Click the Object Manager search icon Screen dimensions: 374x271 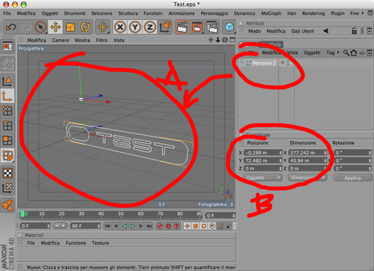tap(346, 53)
